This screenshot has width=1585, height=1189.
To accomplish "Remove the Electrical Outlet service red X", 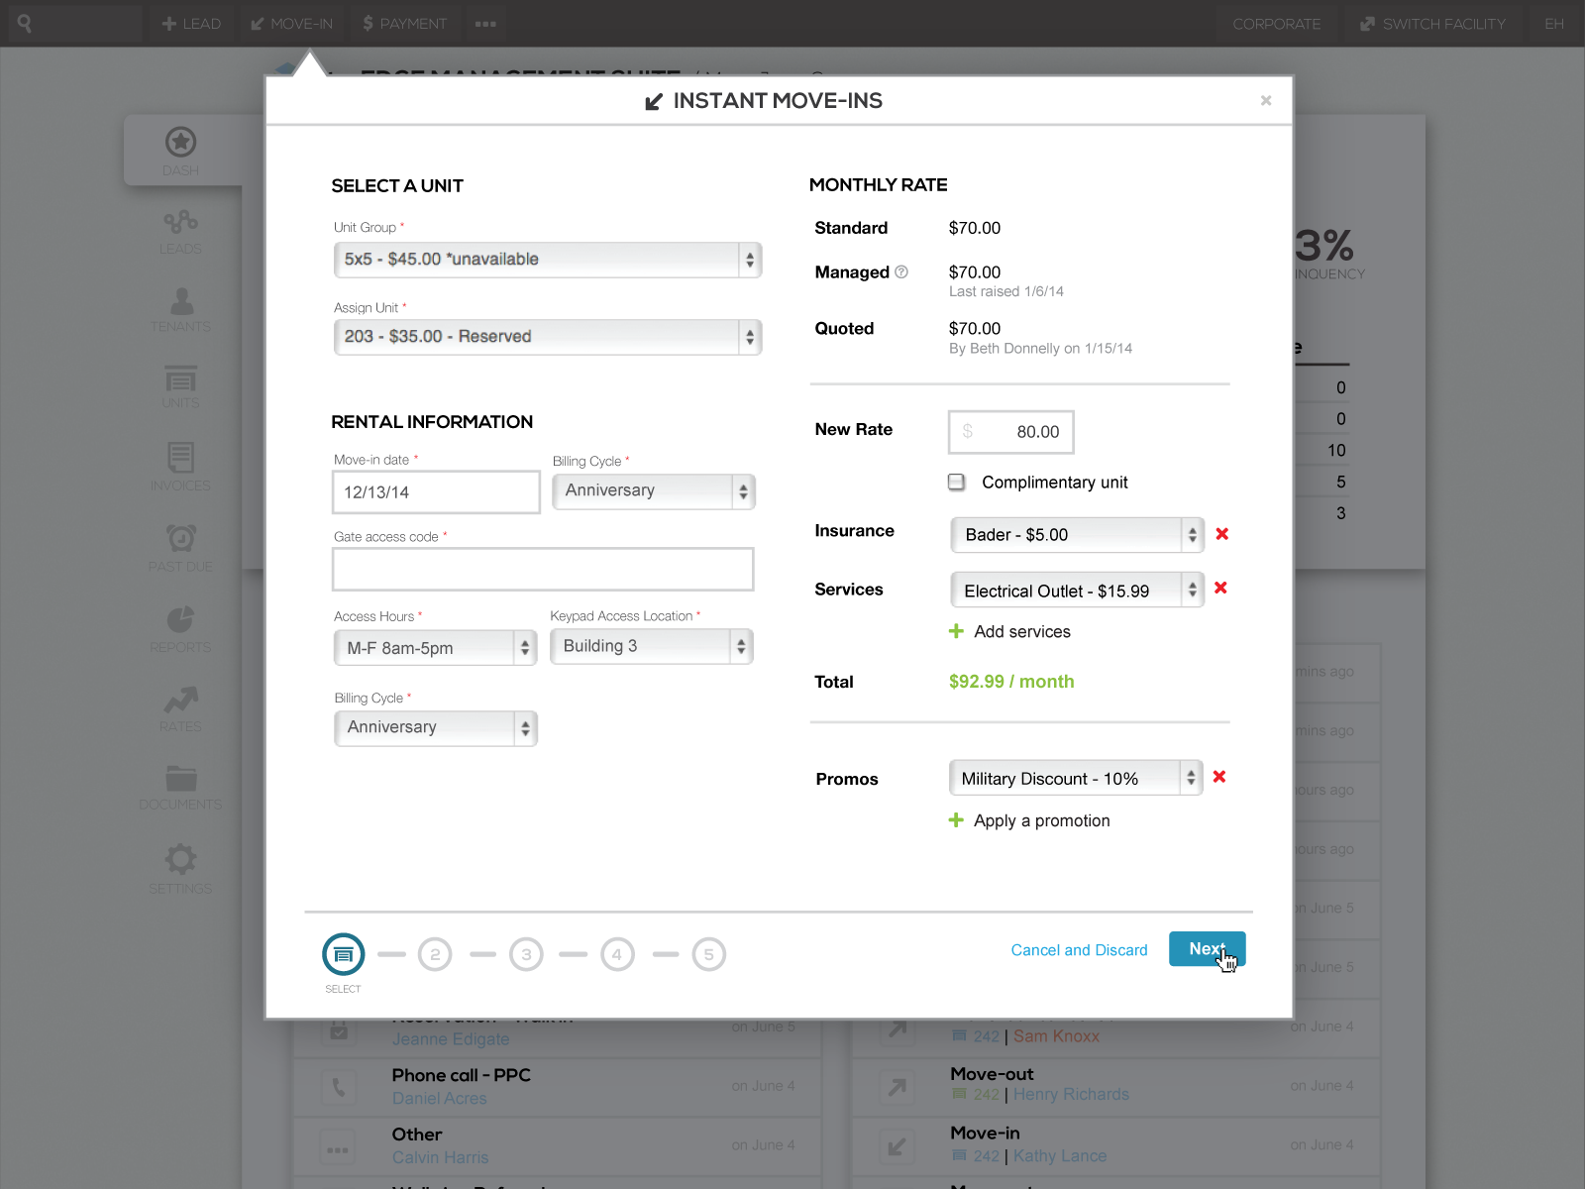I will pyautogui.click(x=1220, y=588).
